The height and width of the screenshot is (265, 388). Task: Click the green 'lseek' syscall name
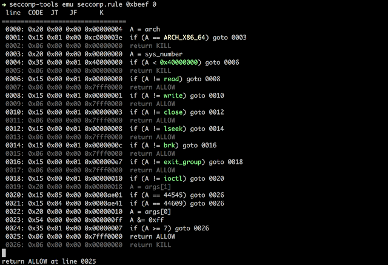click(173, 129)
